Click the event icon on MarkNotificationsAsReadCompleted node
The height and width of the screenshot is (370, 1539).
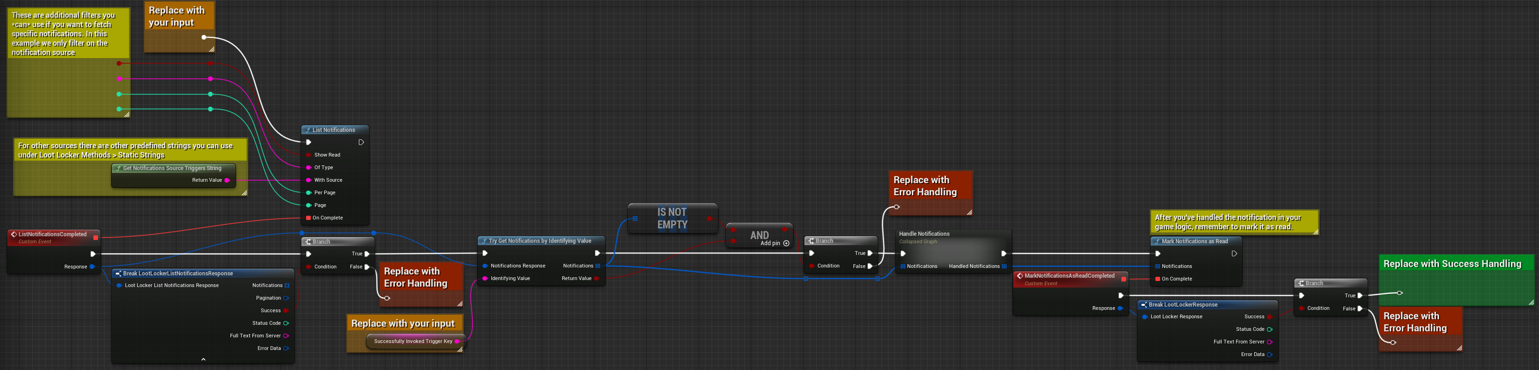pos(1020,276)
